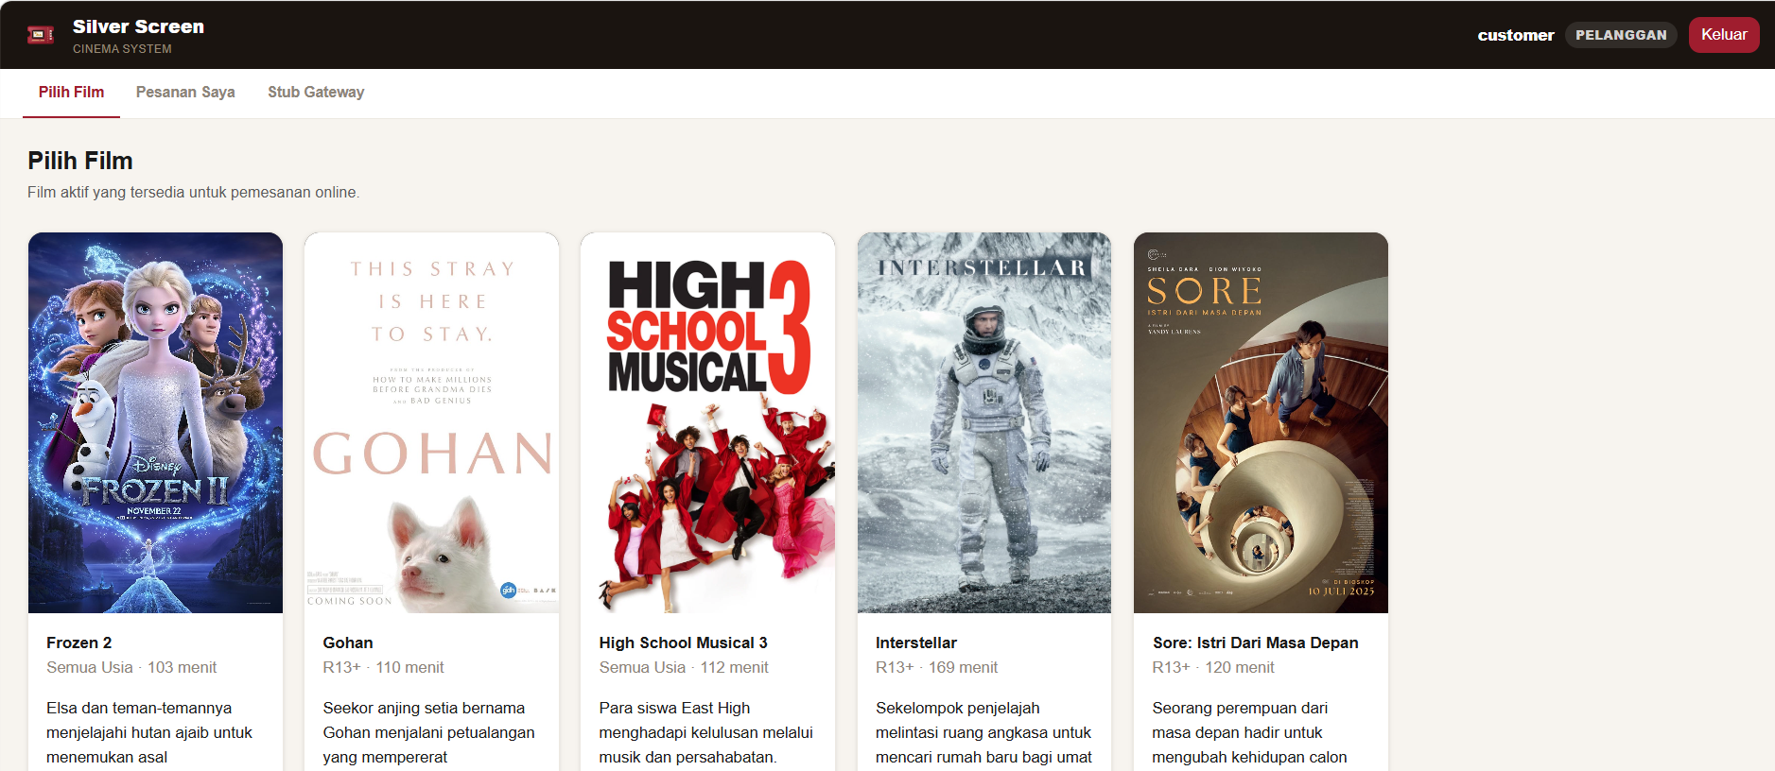
Task: Click the subtitle 'Film aktif yang tersedia'
Action: pyautogui.click(x=194, y=192)
